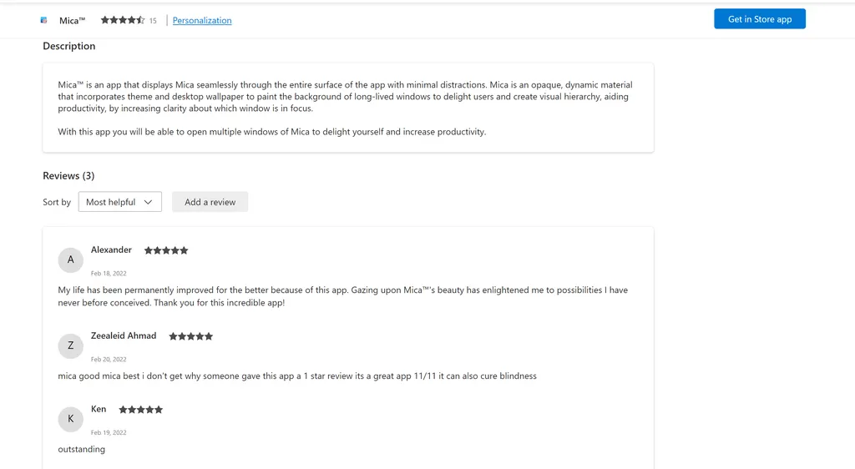Image resolution: width=855 pixels, height=469 pixels.
Task: Open the "Most helpful" sort dropdown
Action: point(120,202)
